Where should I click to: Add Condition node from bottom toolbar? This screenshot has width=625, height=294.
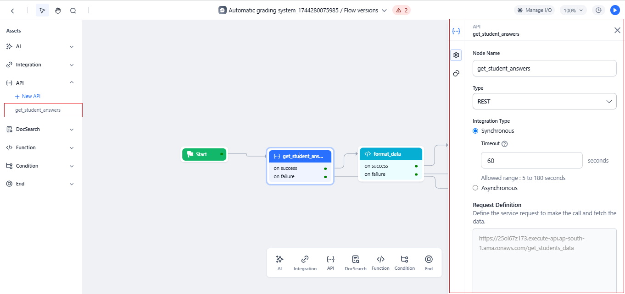point(404,262)
